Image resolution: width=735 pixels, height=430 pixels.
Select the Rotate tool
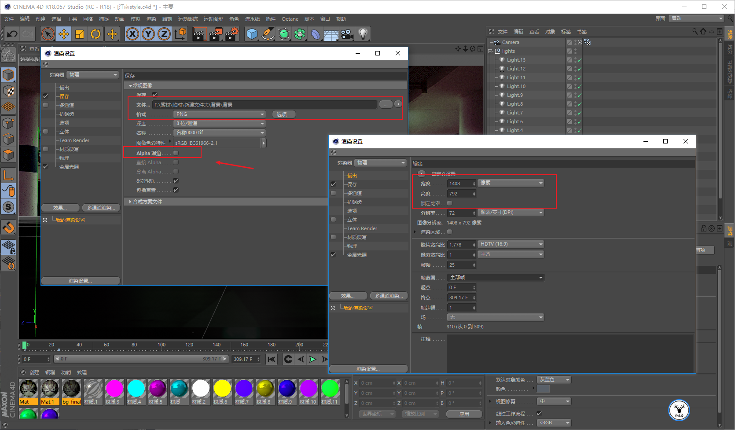pyautogui.click(x=96, y=34)
